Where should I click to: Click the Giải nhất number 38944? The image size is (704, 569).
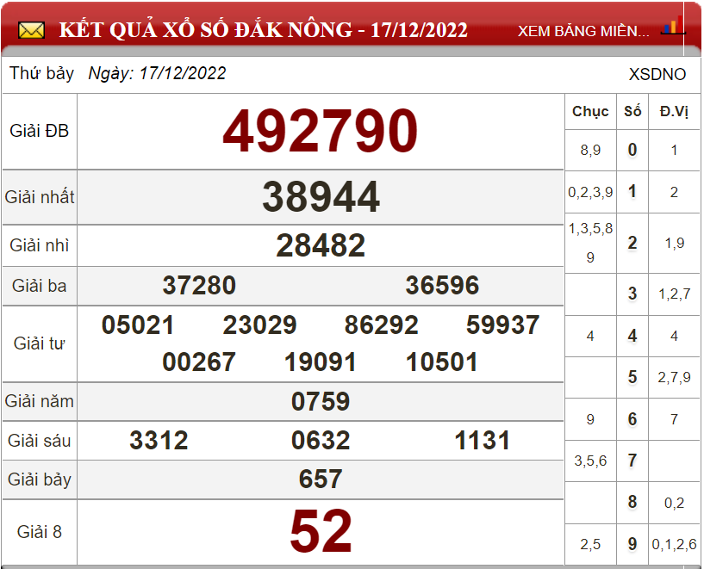click(x=321, y=197)
